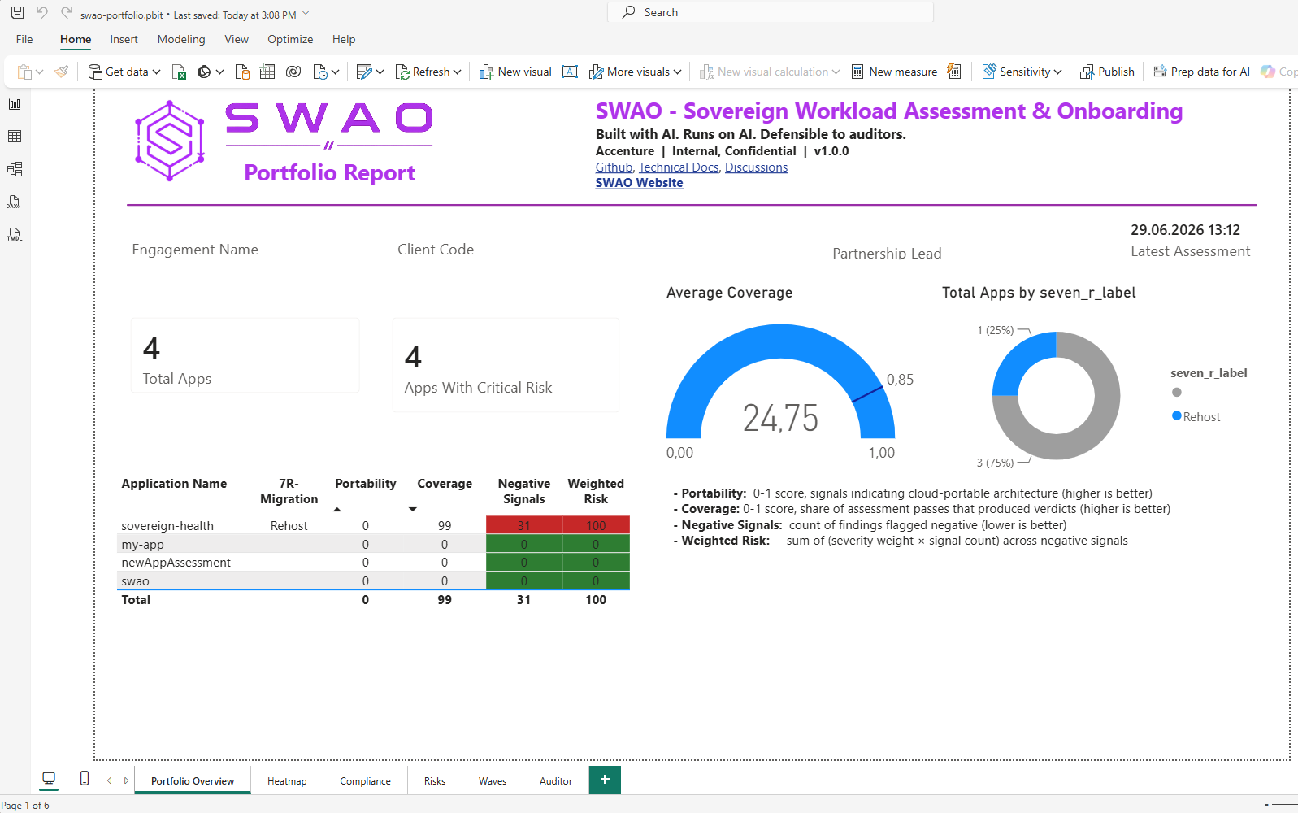Open the File menu
1298x813 pixels.
click(24, 39)
